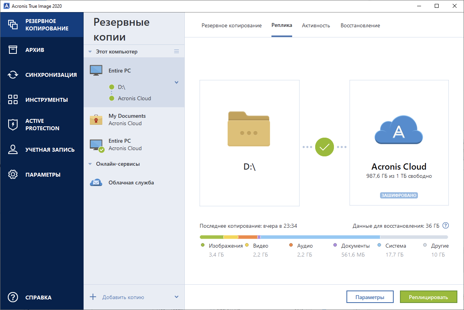Open ИНСТРУМЕНТЫ in the sidebar
464x310 pixels.
[42, 99]
